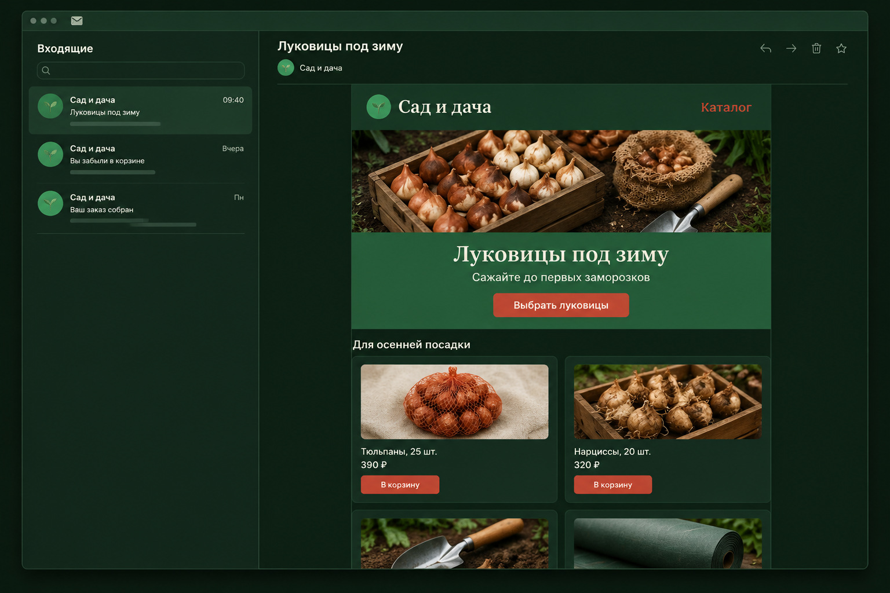Open the green fabric roll product image
The height and width of the screenshot is (593, 890).
(x=668, y=543)
